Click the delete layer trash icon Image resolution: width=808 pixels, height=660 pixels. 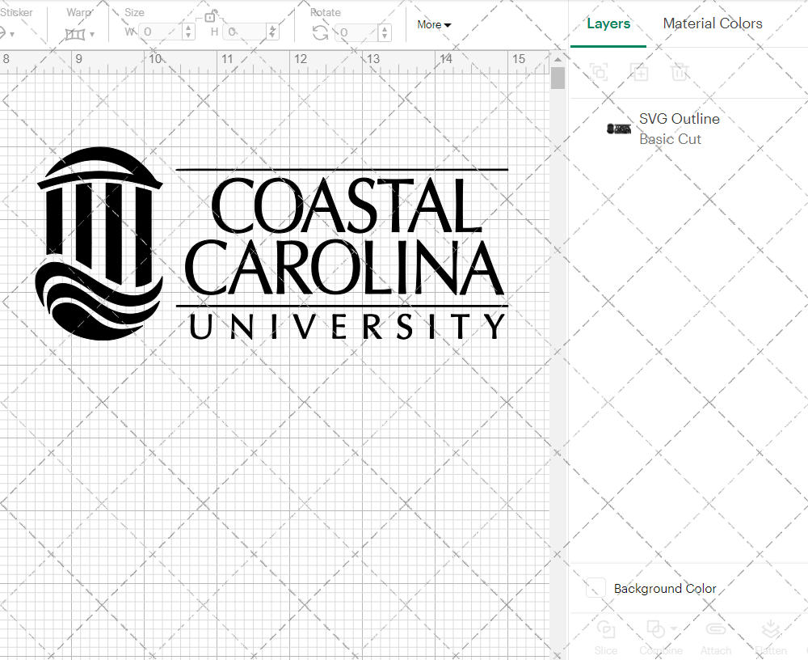[680, 72]
